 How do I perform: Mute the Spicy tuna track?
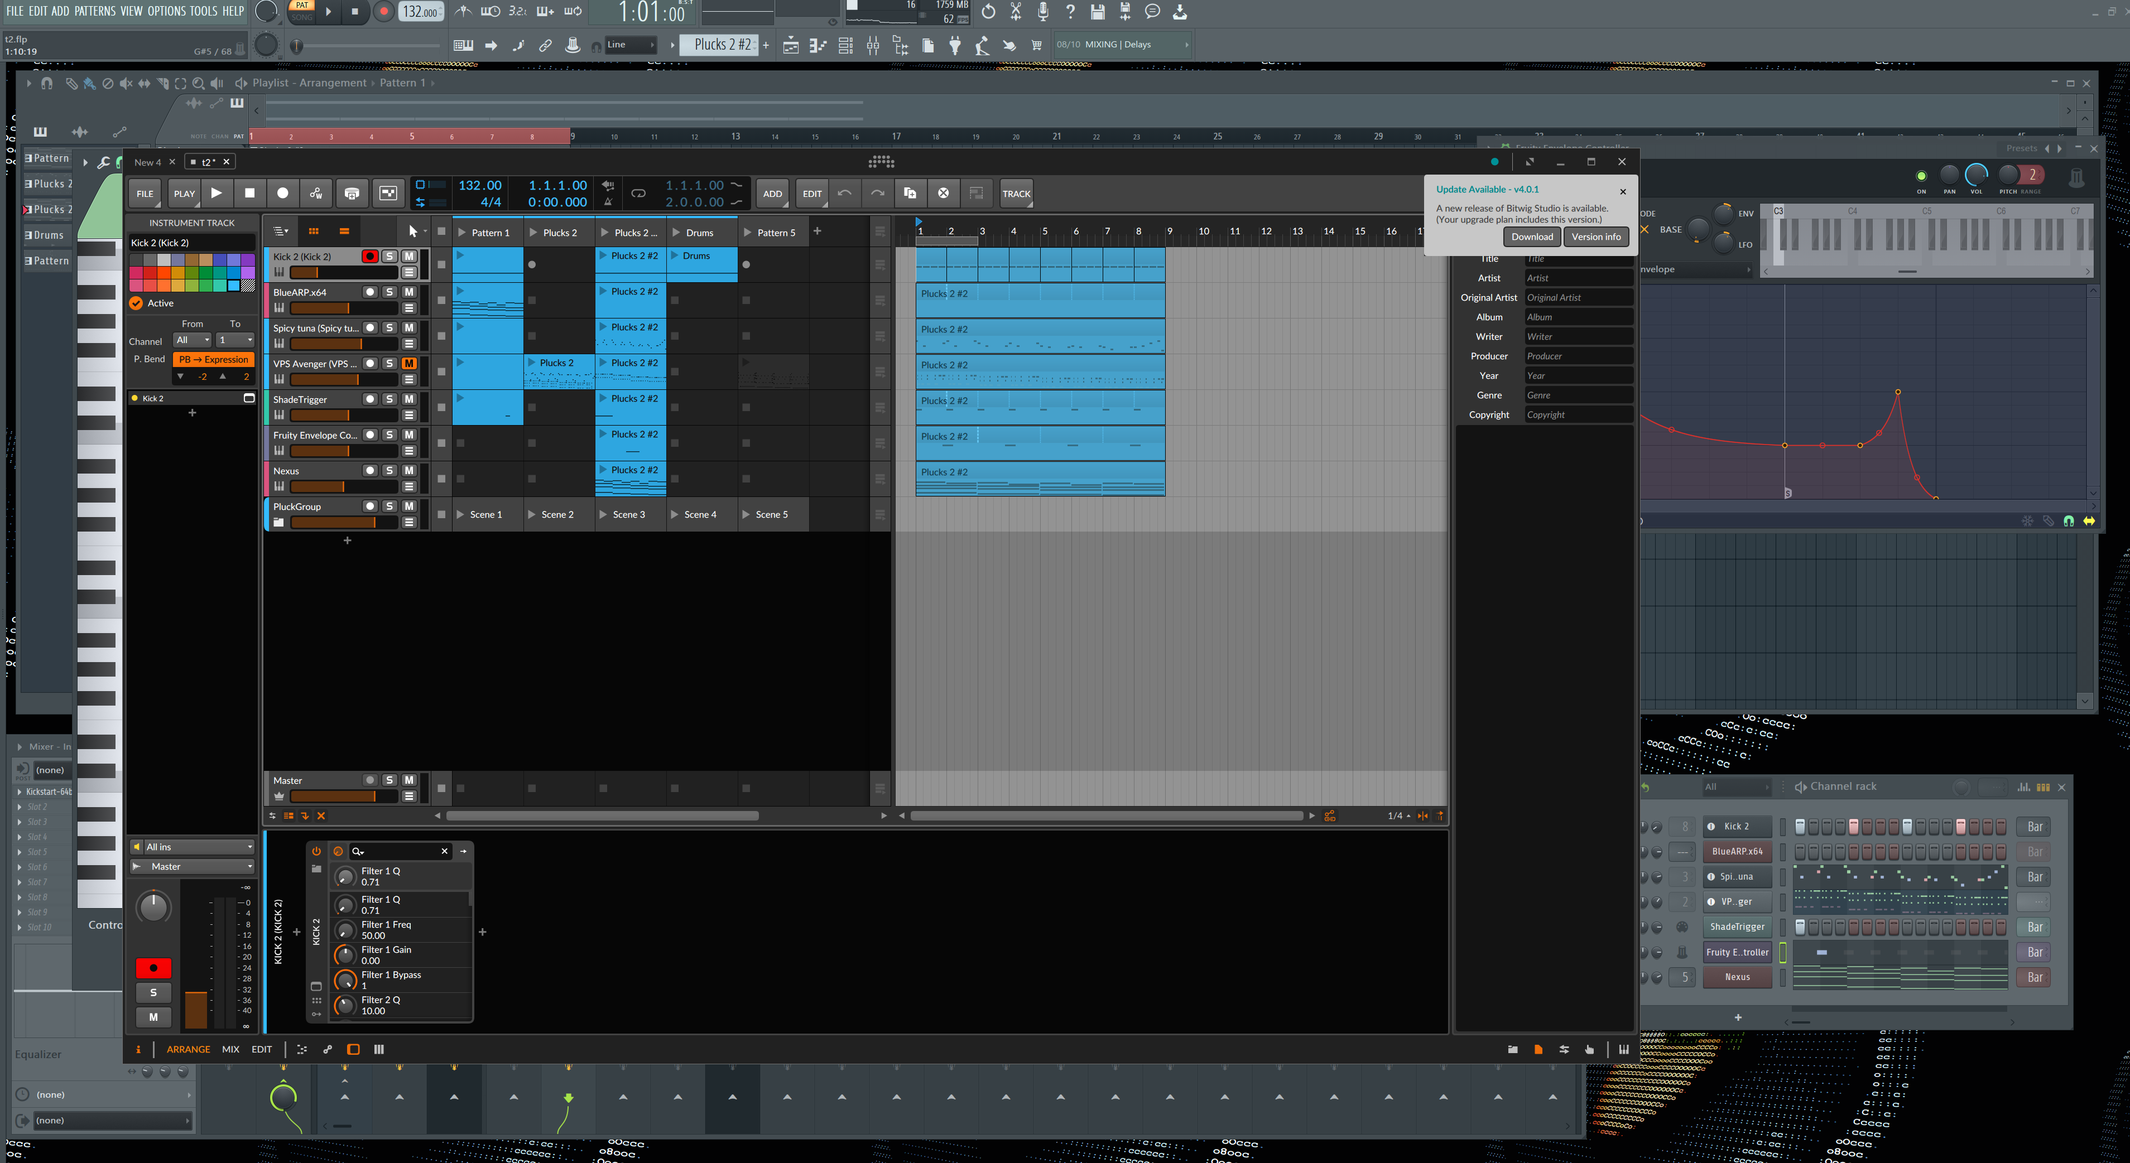tap(409, 328)
